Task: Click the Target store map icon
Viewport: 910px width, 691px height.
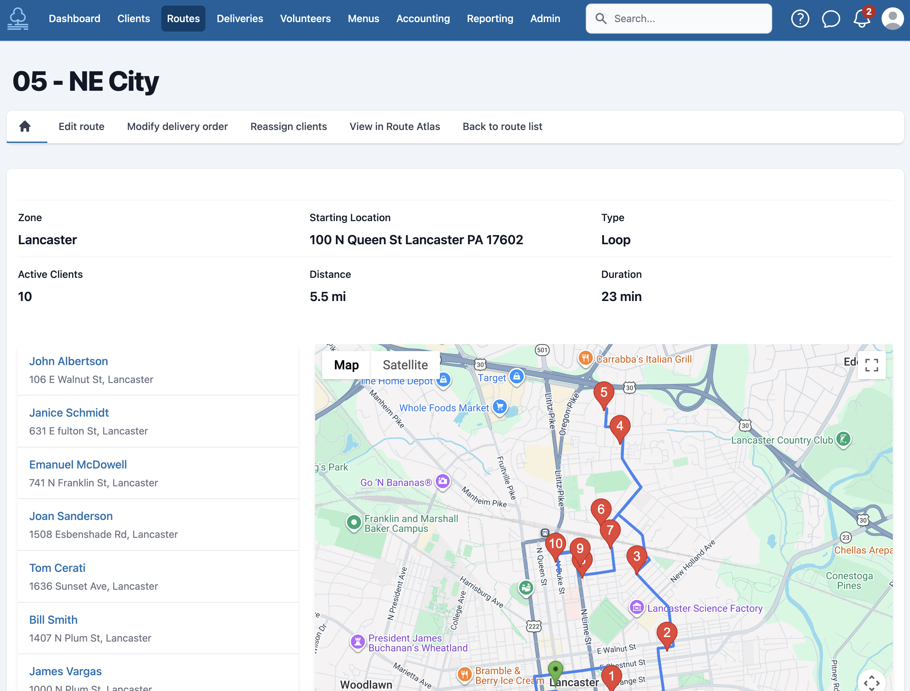Action: pos(516,377)
